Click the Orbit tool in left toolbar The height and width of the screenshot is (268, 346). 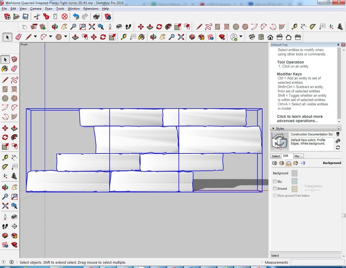click(x=5, y=187)
